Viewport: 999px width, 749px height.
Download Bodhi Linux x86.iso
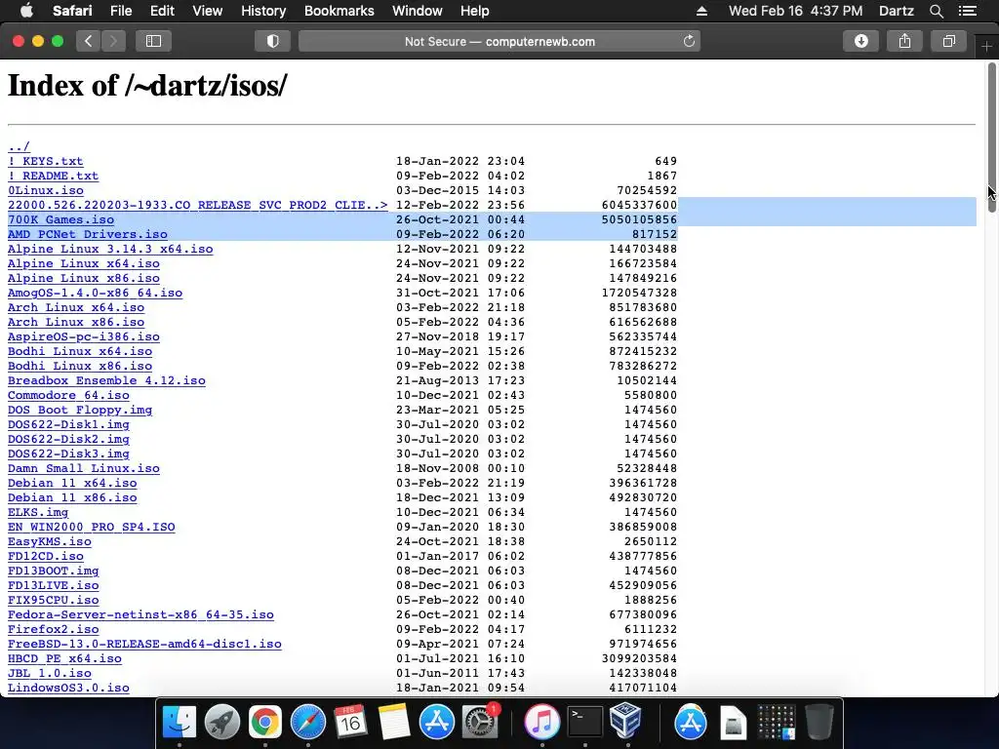[x=80, y=367]
